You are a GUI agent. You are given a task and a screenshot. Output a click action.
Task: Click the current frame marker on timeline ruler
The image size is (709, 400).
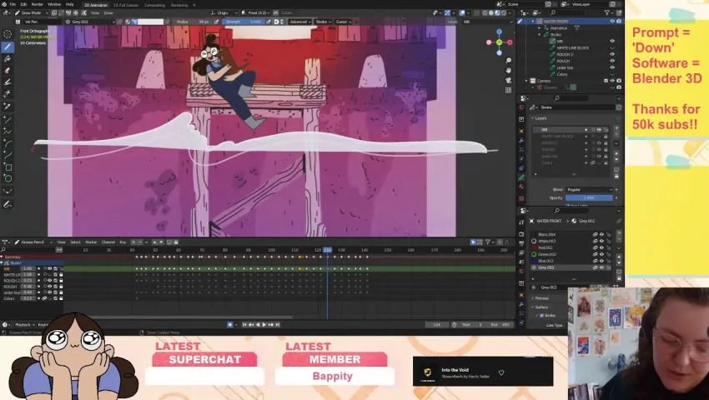pos(327,250)
